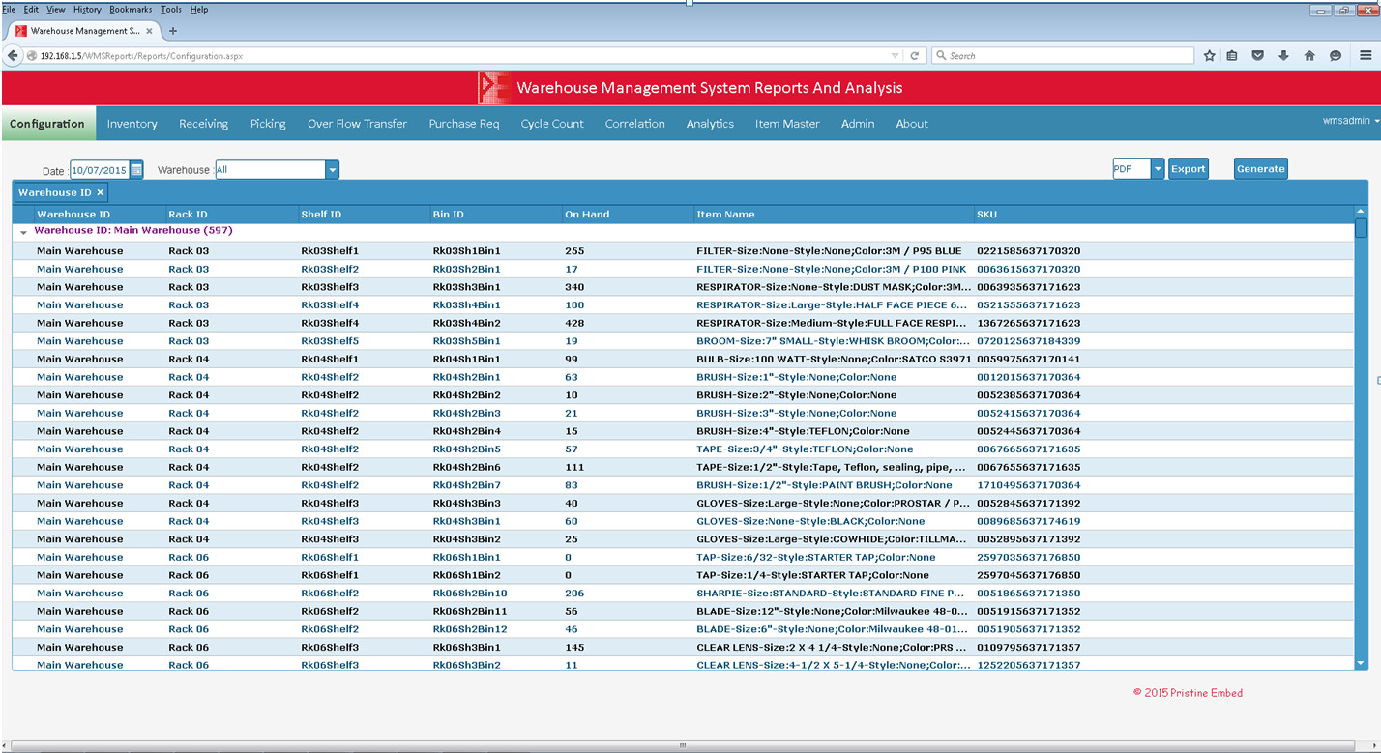Open the wmsadmin user menu
Viewport: 1381px width, 753px height.
pyautogui.click(x=1350, y=121)
